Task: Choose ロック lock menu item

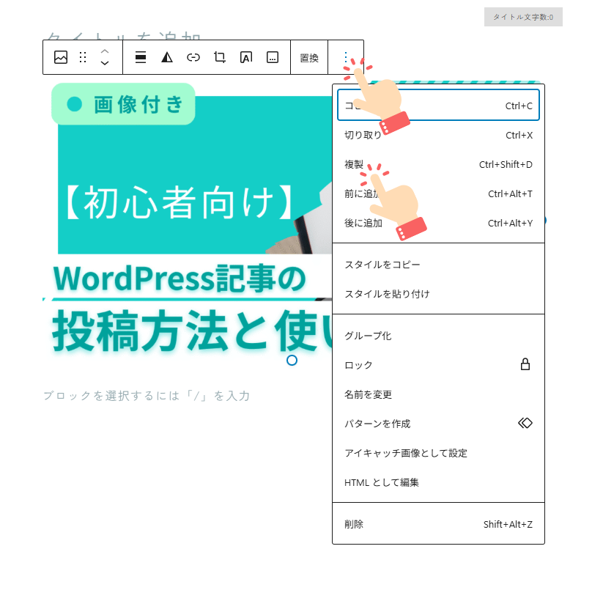Action: point(438,365)
